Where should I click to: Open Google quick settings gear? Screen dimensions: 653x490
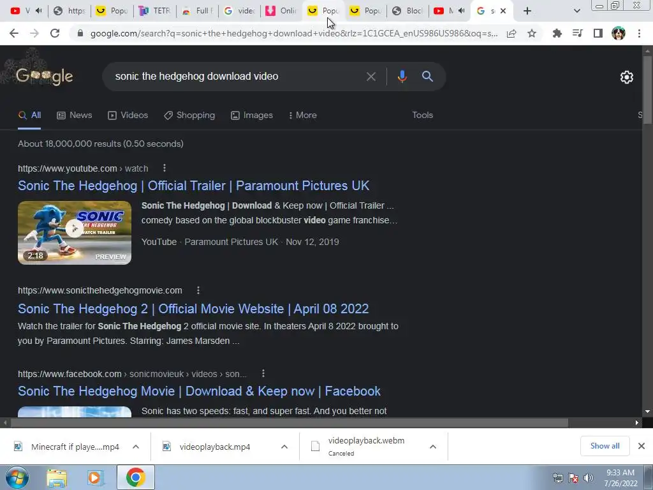pos(627,77)
